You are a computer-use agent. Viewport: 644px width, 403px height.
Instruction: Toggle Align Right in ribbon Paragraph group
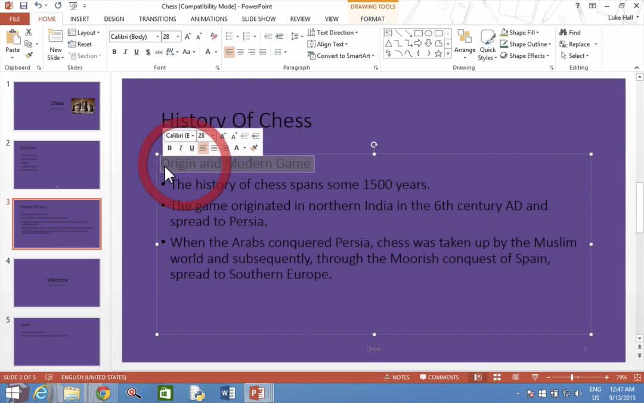point(252,52)
